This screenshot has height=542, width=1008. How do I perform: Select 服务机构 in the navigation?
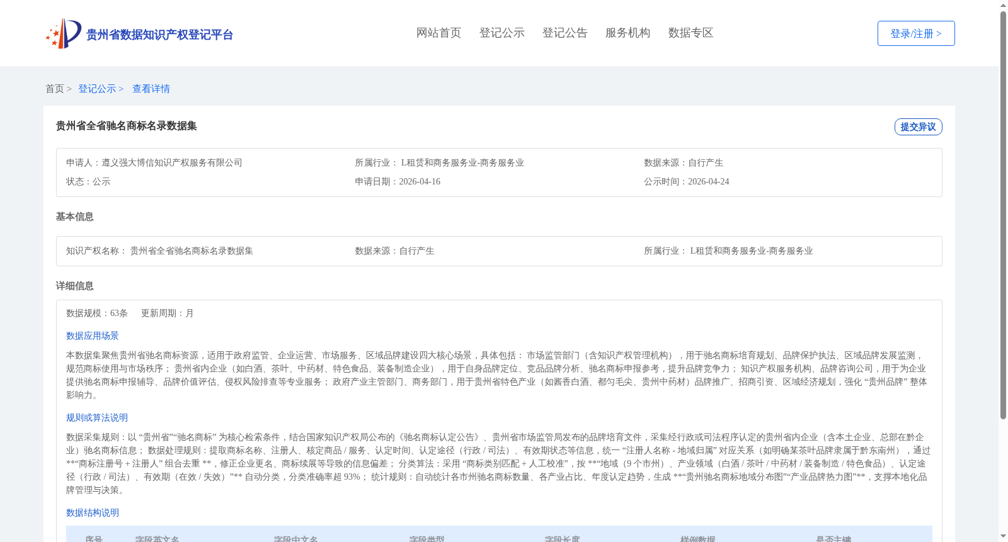pos(627,33)
